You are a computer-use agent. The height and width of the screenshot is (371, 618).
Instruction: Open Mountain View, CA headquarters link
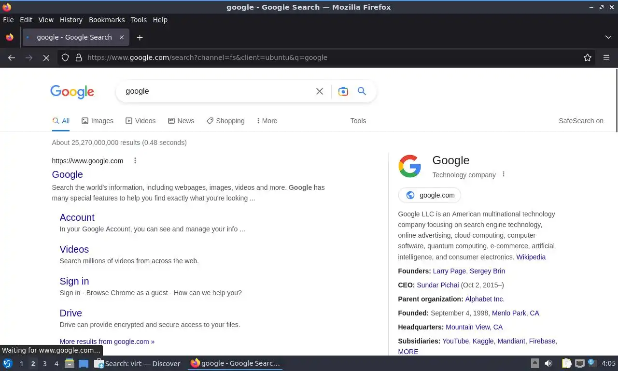click(474, 327)
